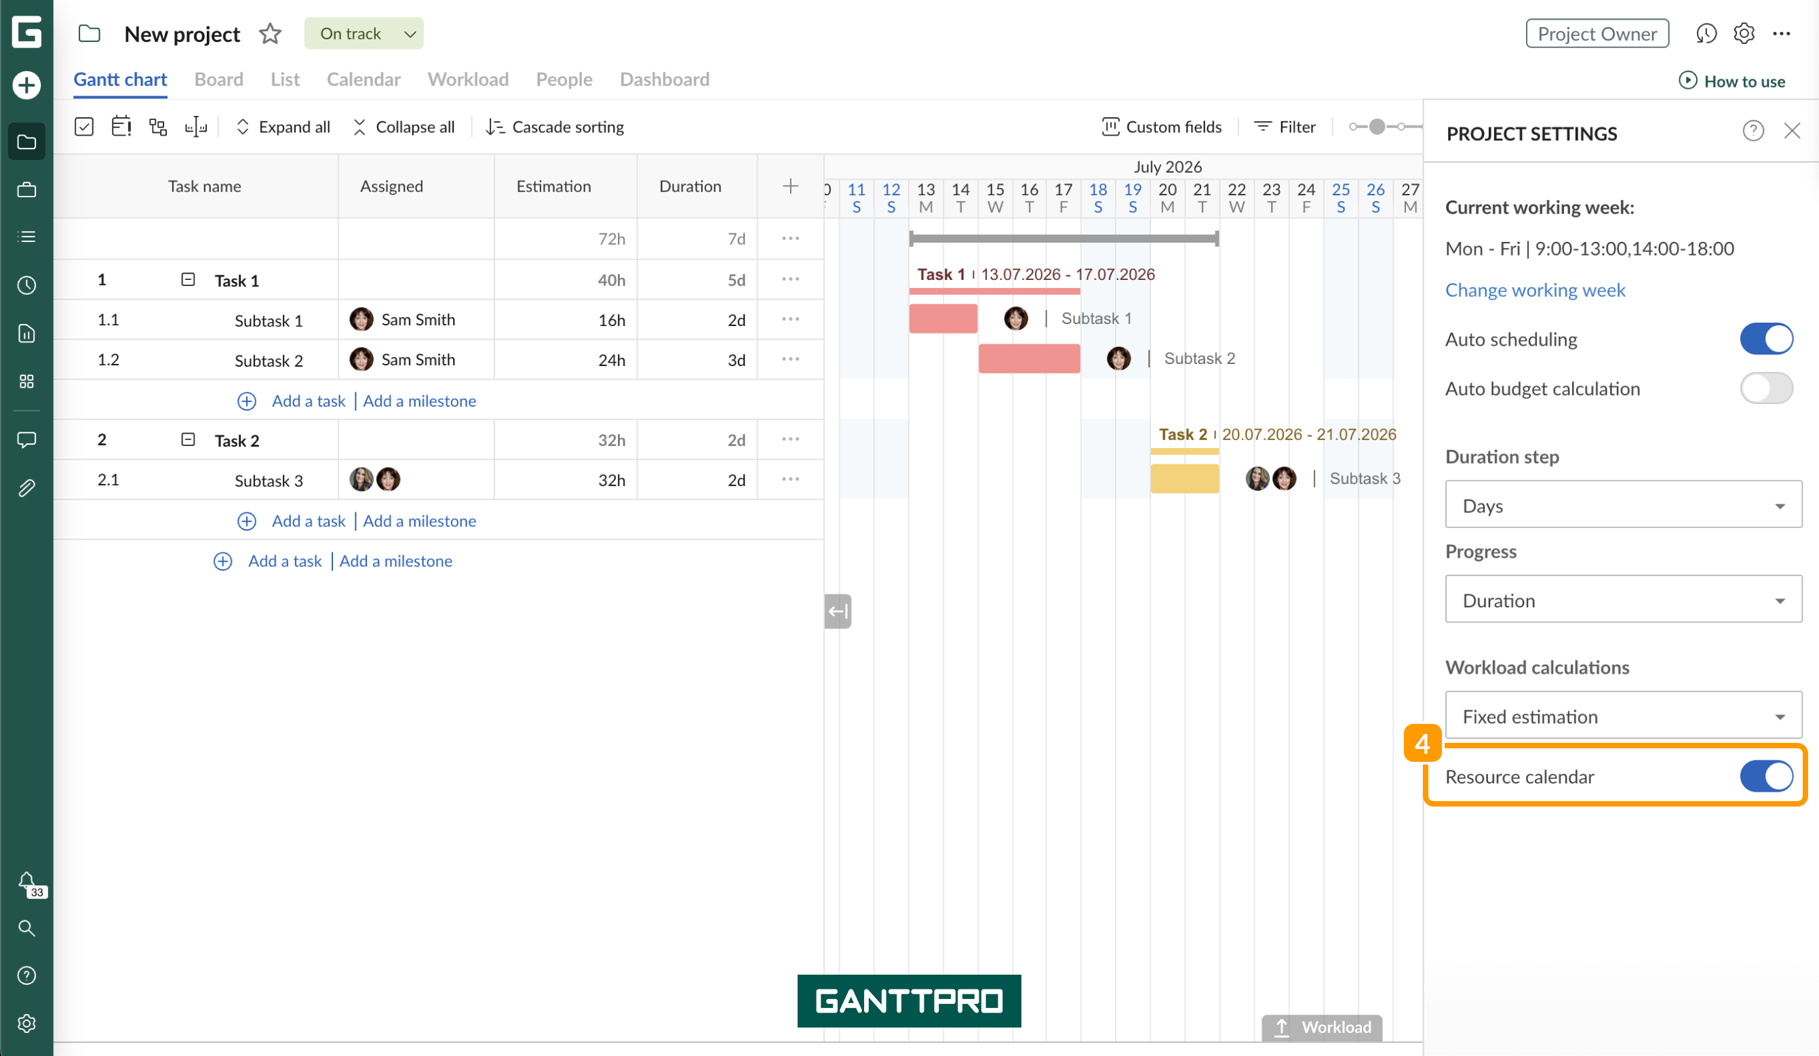Toggle the bulk select checkbox in toolbar
This screenshot has height=1056, width=1819.
coord(85,127)
